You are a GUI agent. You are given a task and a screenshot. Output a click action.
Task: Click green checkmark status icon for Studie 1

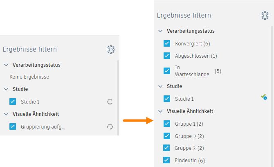[264, 97]
